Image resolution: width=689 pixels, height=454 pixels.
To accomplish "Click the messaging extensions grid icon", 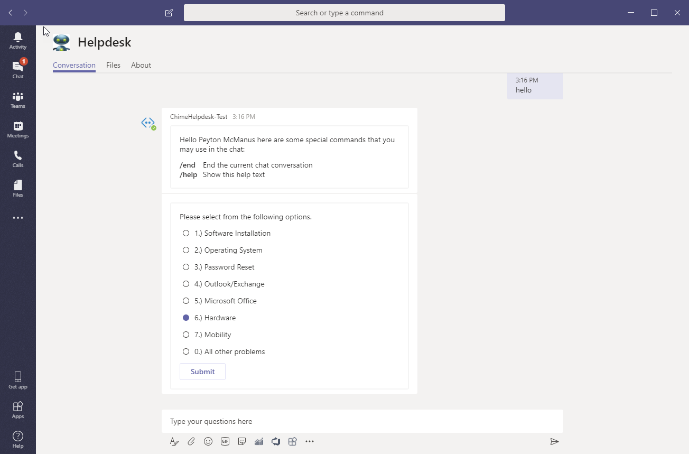I will click(x=293, y=441).
